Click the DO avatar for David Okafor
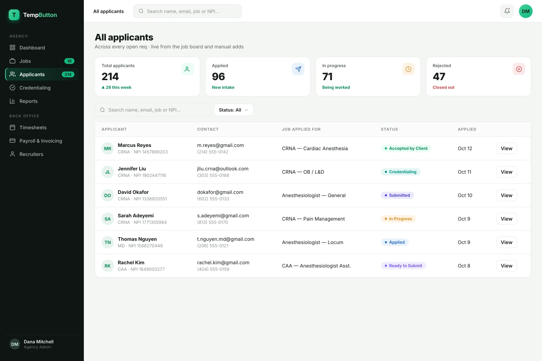 pos(108,195)
